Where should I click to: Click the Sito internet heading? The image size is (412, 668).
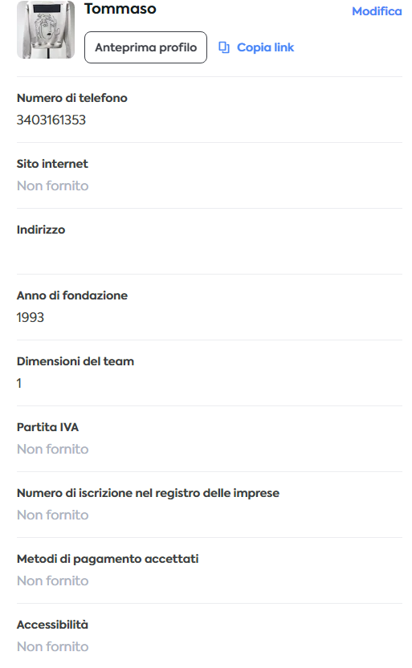coord(52,164)
